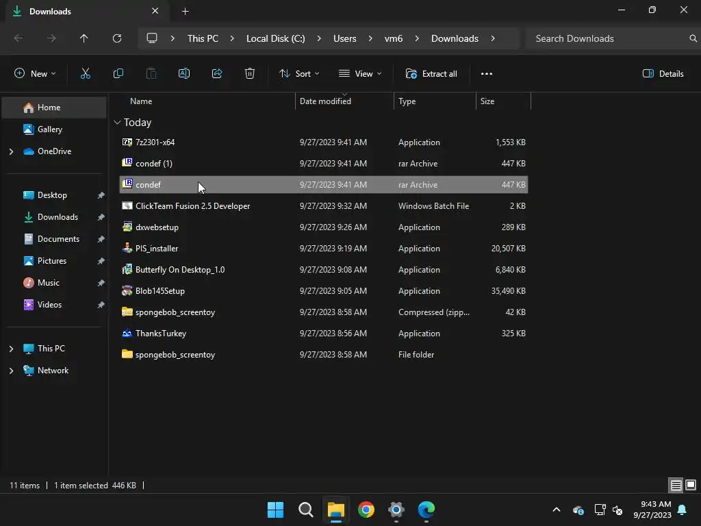The image size is (701, 526).
Task: Select ClickTeam Fusion 2.5 Developer file
Action: pyautogui.click(x=324, y=205)
